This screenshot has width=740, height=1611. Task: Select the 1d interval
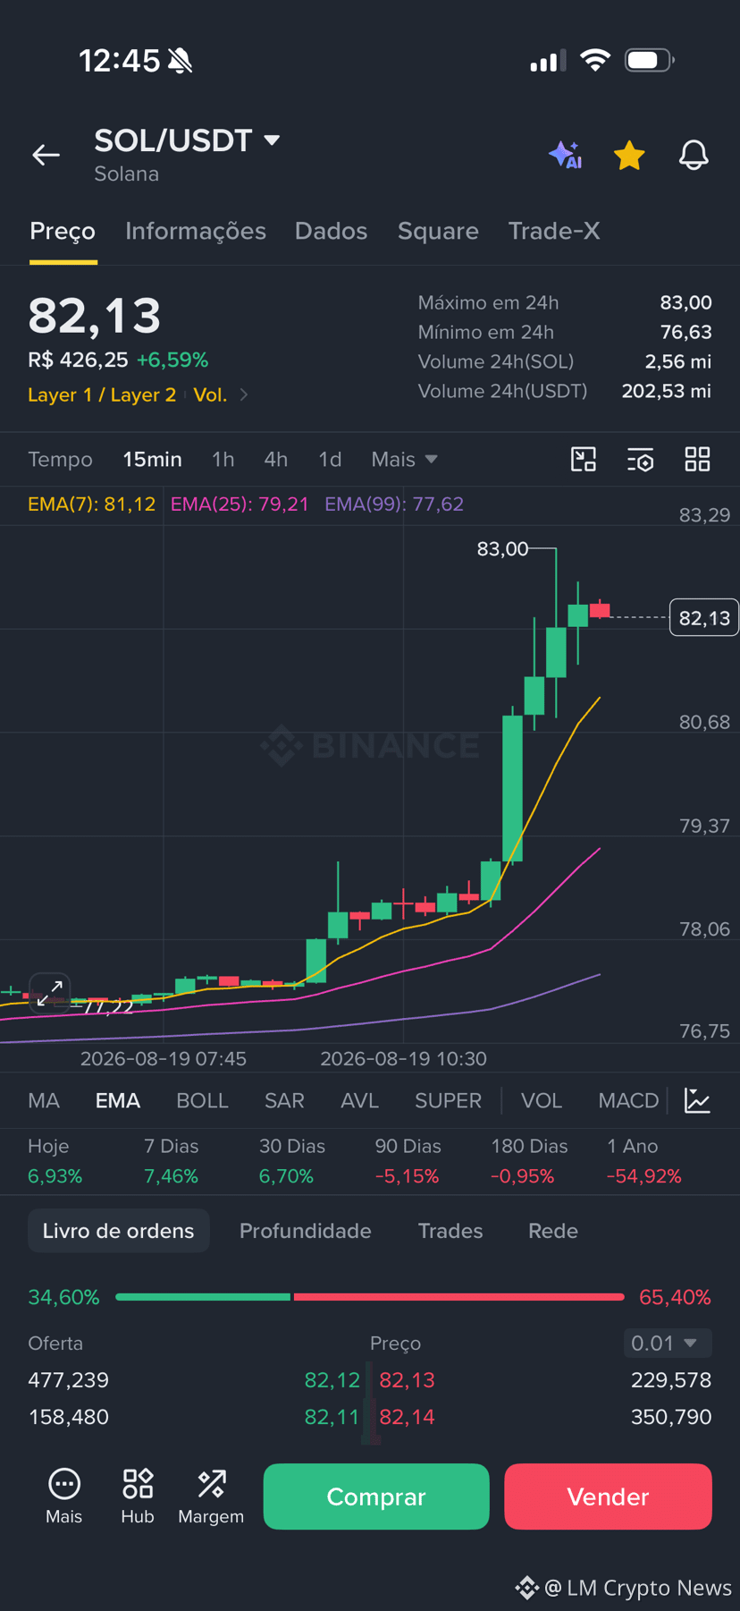point(330,459)
